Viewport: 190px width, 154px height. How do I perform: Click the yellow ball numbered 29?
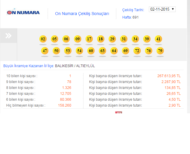click(112, 39)
